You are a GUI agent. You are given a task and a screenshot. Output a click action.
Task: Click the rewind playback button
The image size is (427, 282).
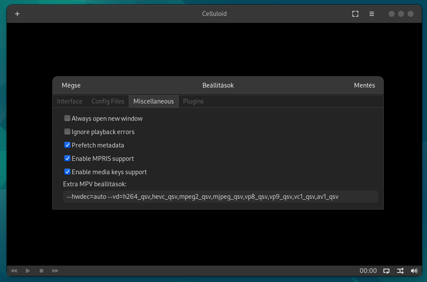14,271
